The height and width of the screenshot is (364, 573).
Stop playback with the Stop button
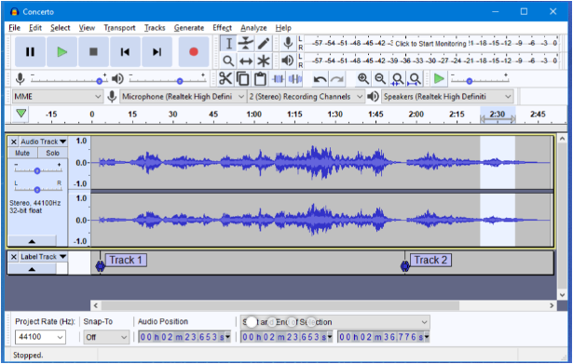tap(93, 52)
